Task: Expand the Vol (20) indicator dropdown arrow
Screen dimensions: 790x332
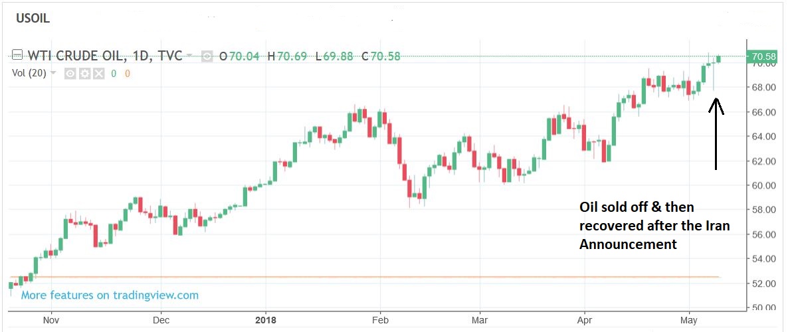Action: (x=53, y=73)
